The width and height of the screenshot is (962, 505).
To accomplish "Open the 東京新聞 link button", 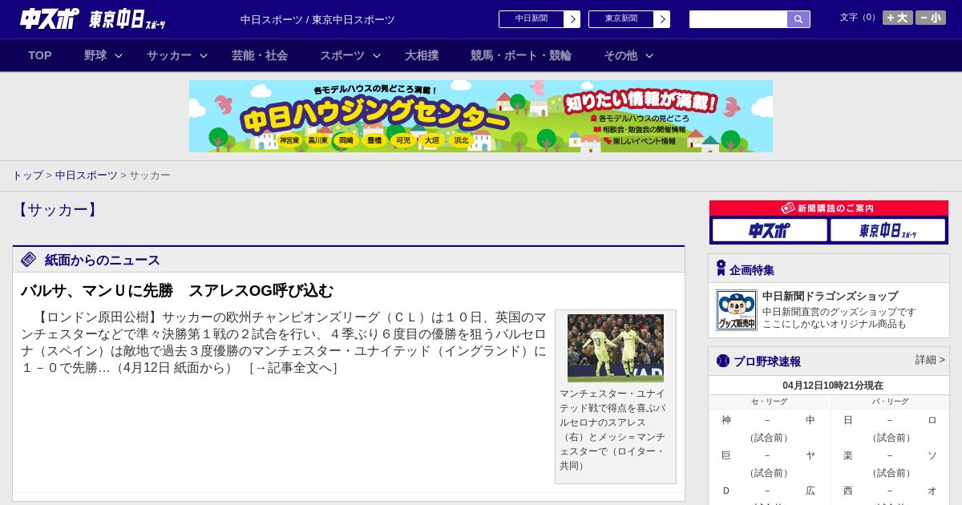I will [621, 19].
